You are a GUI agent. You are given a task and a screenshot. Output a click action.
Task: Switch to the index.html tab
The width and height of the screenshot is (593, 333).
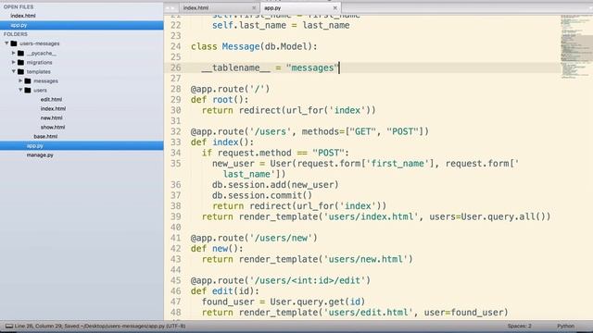tap(196, 8)
